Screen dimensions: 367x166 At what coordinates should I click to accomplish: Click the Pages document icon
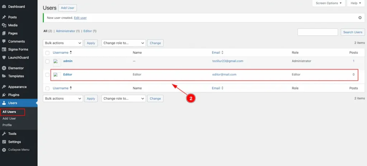(x=4, y=33)
